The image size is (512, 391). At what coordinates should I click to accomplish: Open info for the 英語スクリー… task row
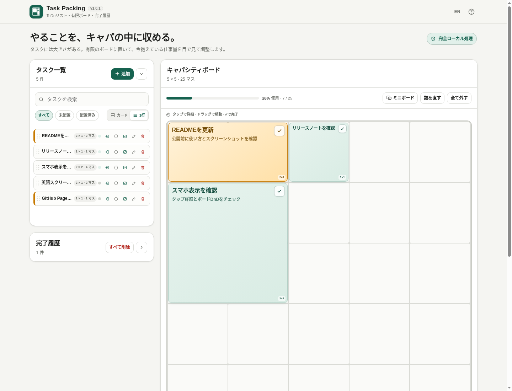tap(116, 183)
